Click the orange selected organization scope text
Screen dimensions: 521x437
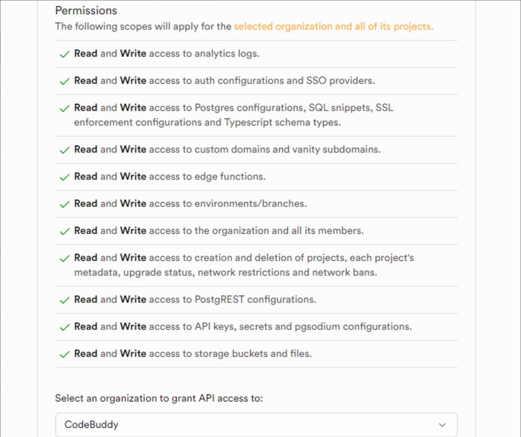coord(333,26)
